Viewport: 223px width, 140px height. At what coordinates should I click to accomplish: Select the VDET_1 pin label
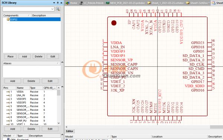tap(117, 81)
